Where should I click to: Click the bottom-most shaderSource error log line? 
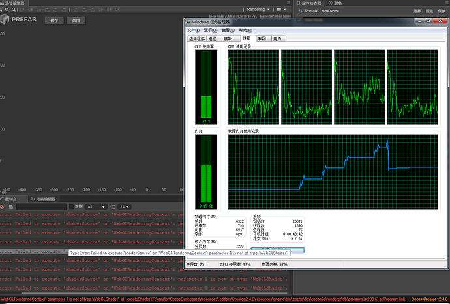coord(143,288)
